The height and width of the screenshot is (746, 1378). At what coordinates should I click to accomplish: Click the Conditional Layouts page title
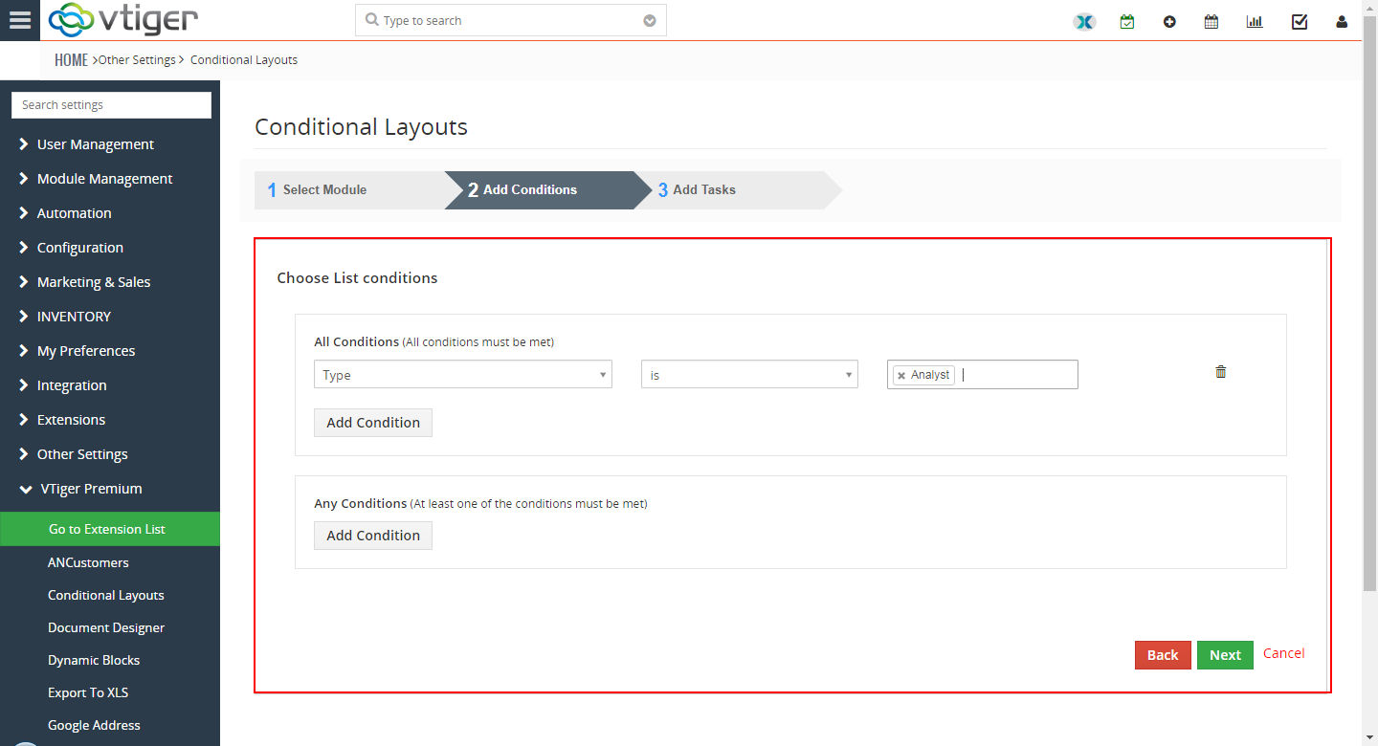361,126
